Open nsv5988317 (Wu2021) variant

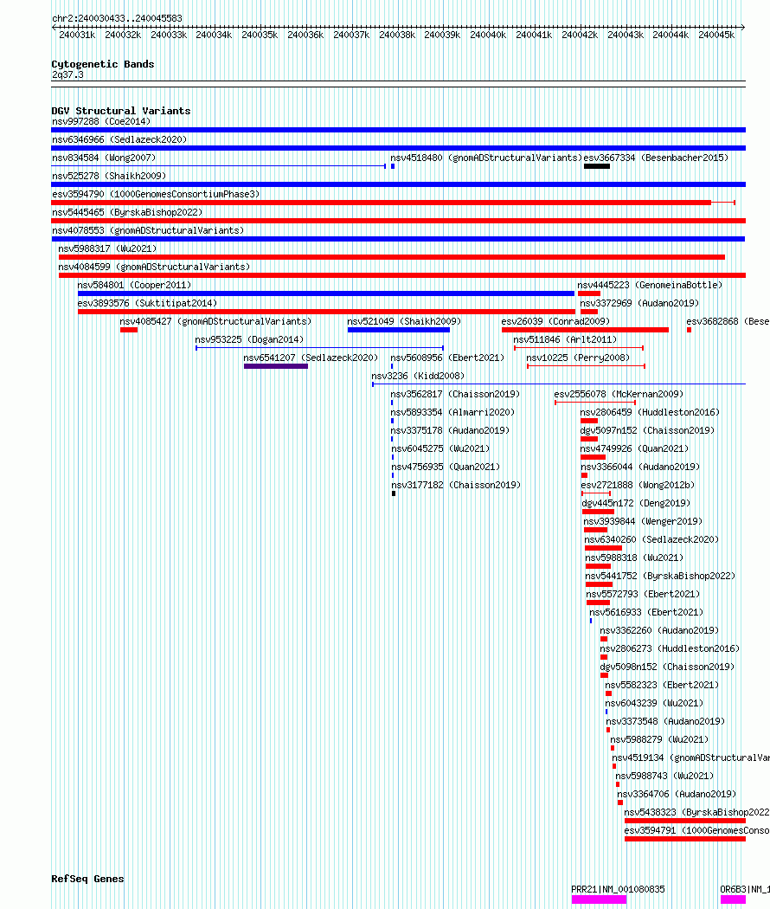coord(108,248)
